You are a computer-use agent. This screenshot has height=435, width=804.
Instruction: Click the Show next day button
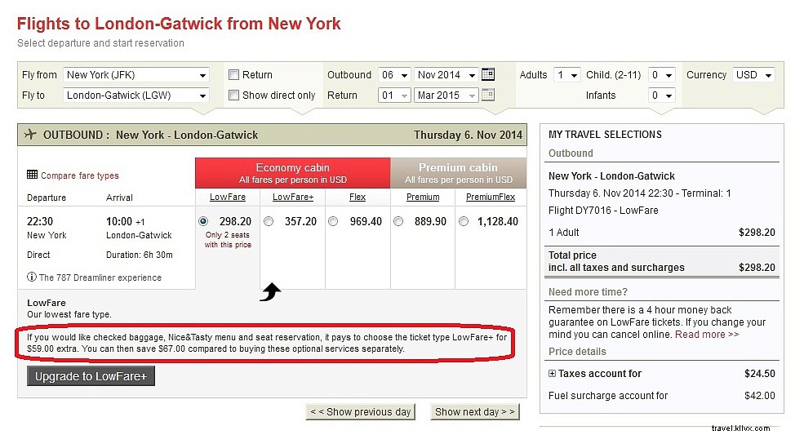[475, 412]
